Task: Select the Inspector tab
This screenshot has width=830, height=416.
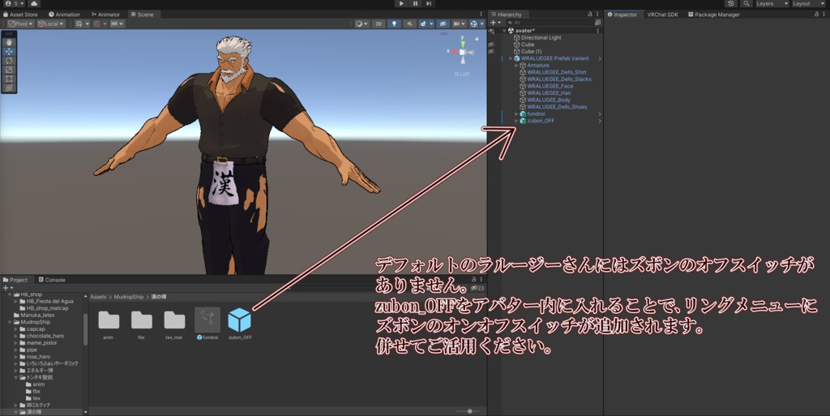Action: click(x=622, y=15)
